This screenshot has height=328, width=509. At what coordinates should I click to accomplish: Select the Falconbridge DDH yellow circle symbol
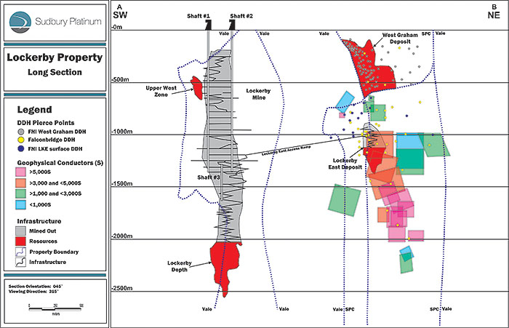point(21,140)
